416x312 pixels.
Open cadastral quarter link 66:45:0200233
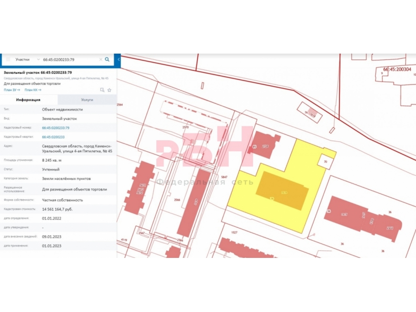pos(53,137)
